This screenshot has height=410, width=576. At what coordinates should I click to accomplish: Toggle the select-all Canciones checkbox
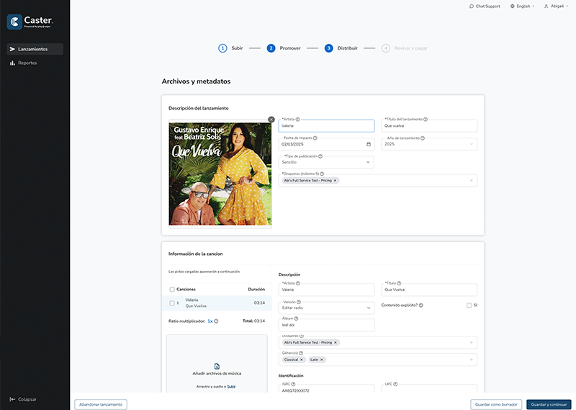pyautogui.click(x=171, y=290)
